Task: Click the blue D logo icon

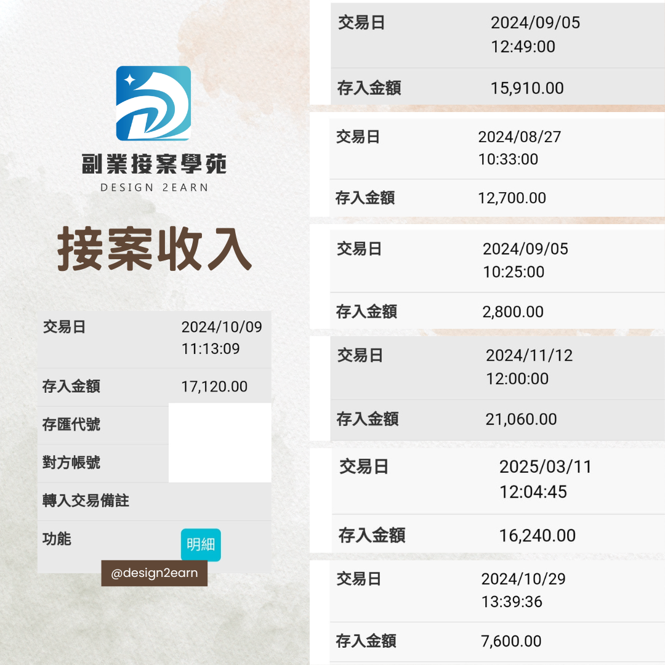Action: [153, 103]
